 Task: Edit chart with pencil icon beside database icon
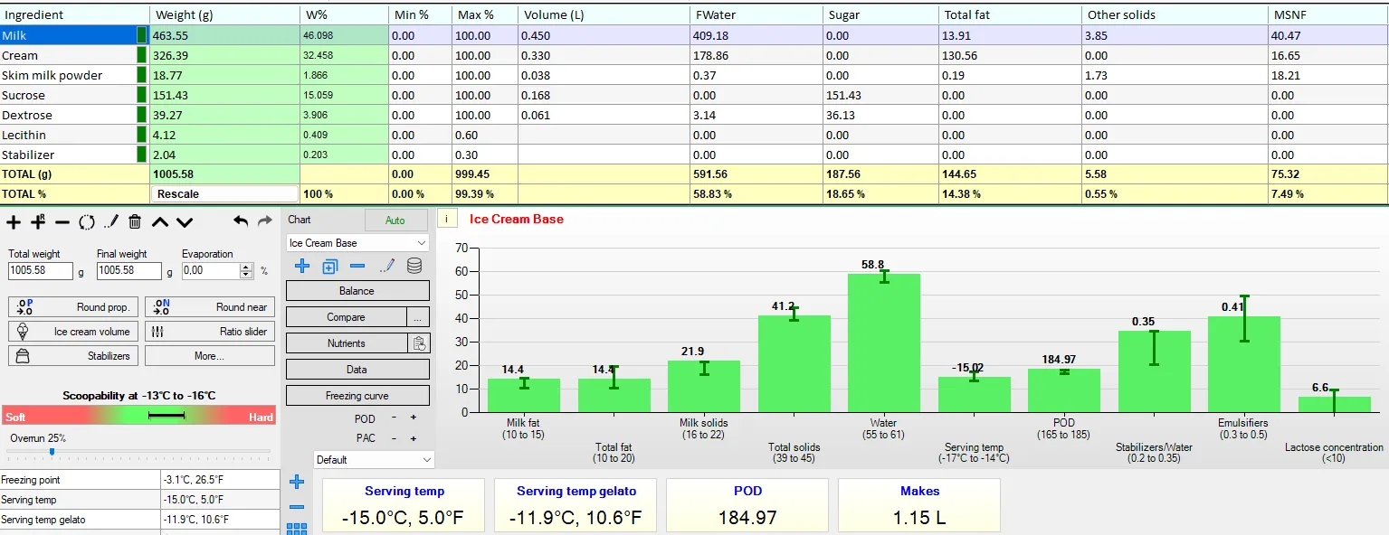click(x=387, y=266)
